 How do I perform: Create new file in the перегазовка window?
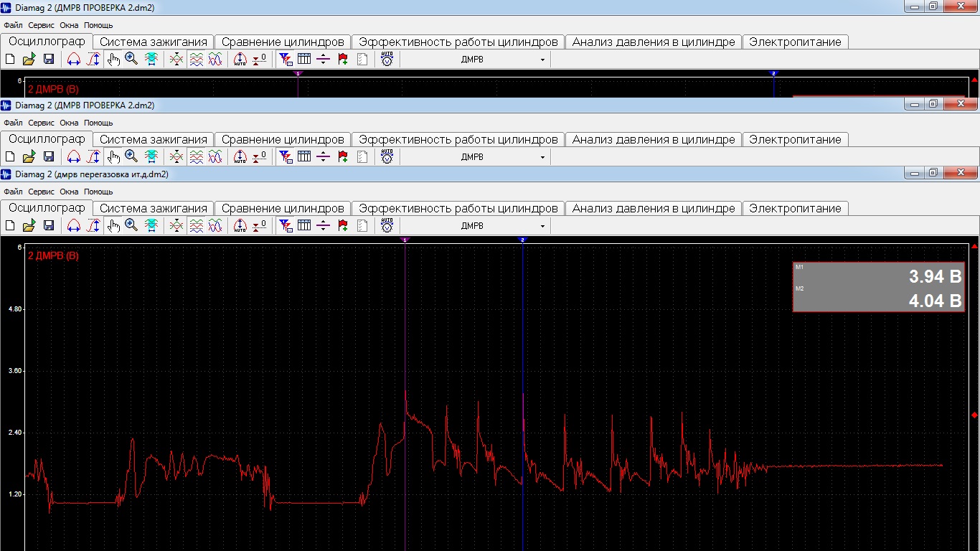[x=10, y=225]
